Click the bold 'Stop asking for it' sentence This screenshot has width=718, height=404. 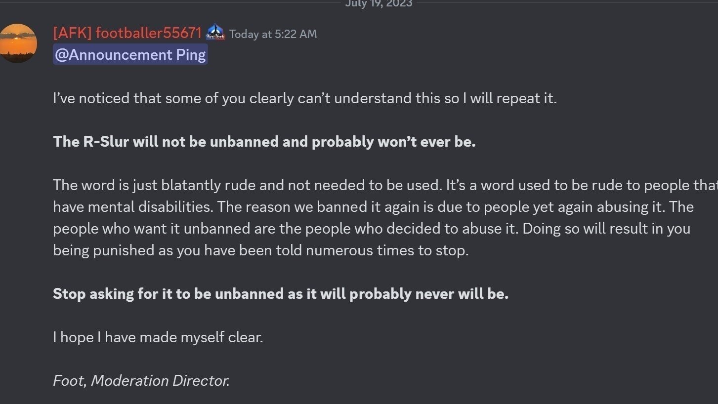281,294
